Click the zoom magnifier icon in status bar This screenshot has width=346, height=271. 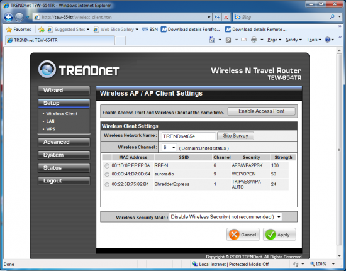point(313,263)
